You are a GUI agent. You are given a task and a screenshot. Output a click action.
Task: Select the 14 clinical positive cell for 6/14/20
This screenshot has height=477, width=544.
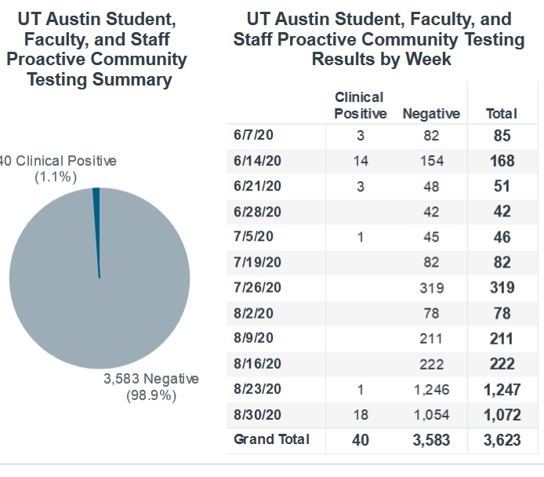coord(361,161)
